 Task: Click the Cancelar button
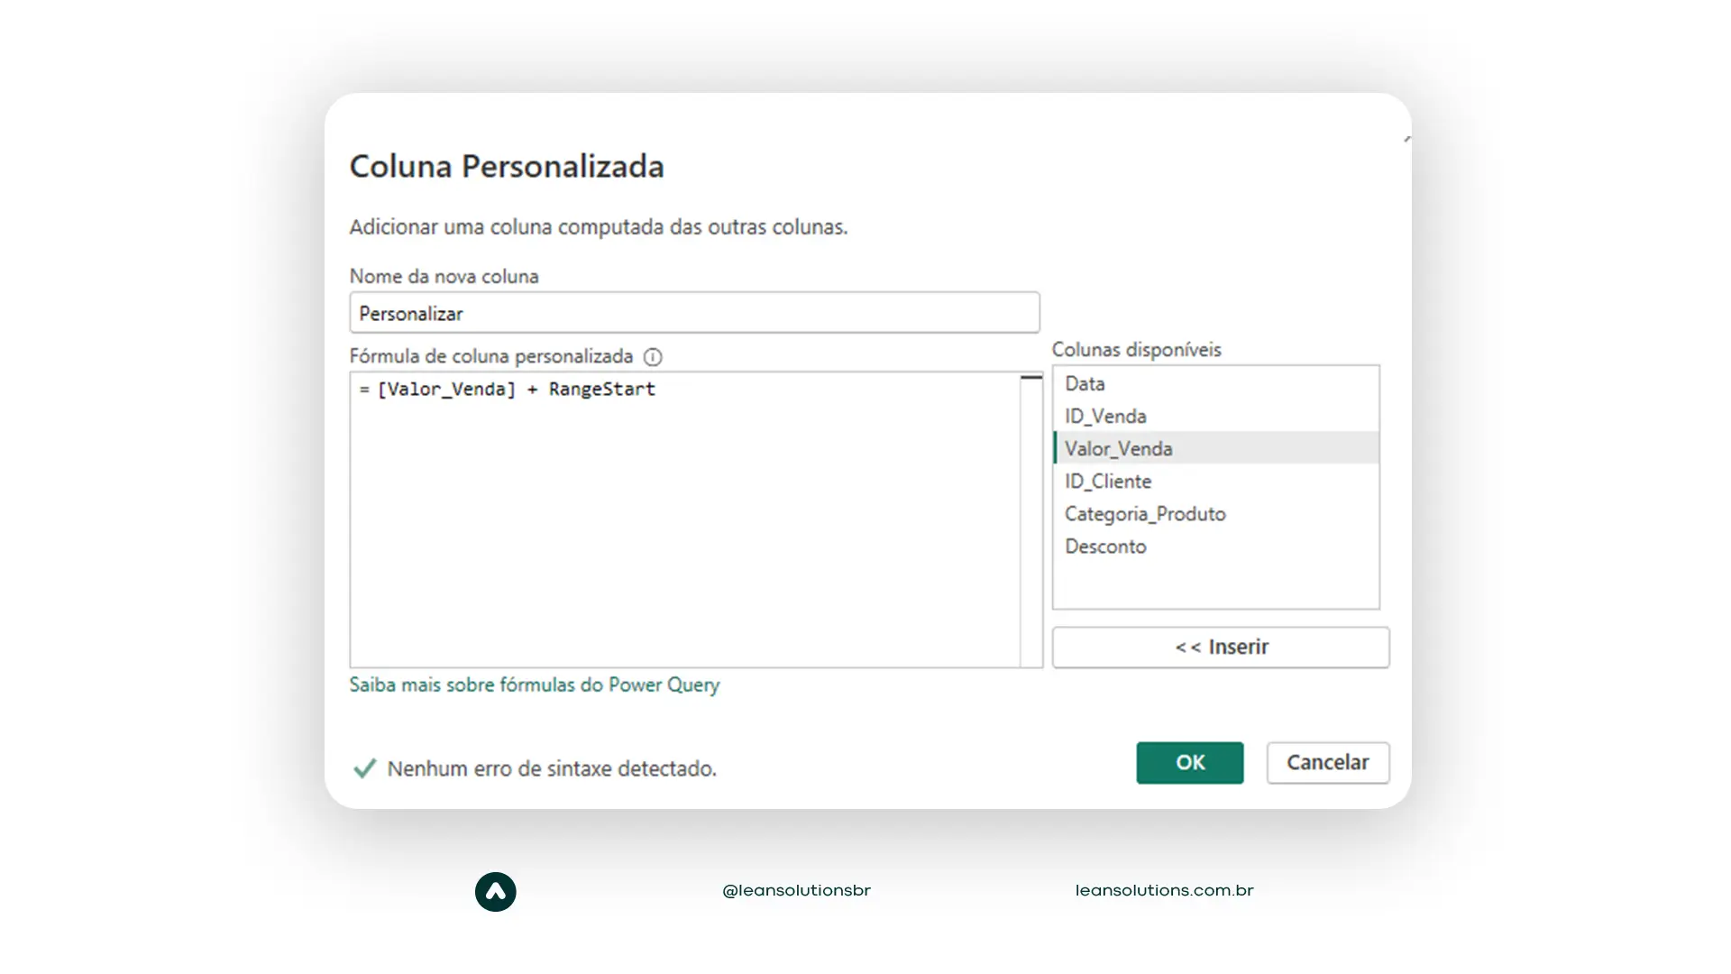tap(1328, 763)
